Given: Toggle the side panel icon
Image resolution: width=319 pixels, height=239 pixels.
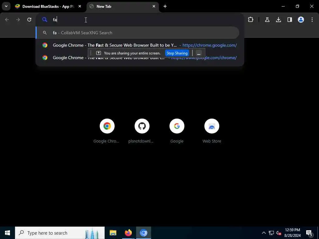Looking at the screenshot, I should (289, 20).
